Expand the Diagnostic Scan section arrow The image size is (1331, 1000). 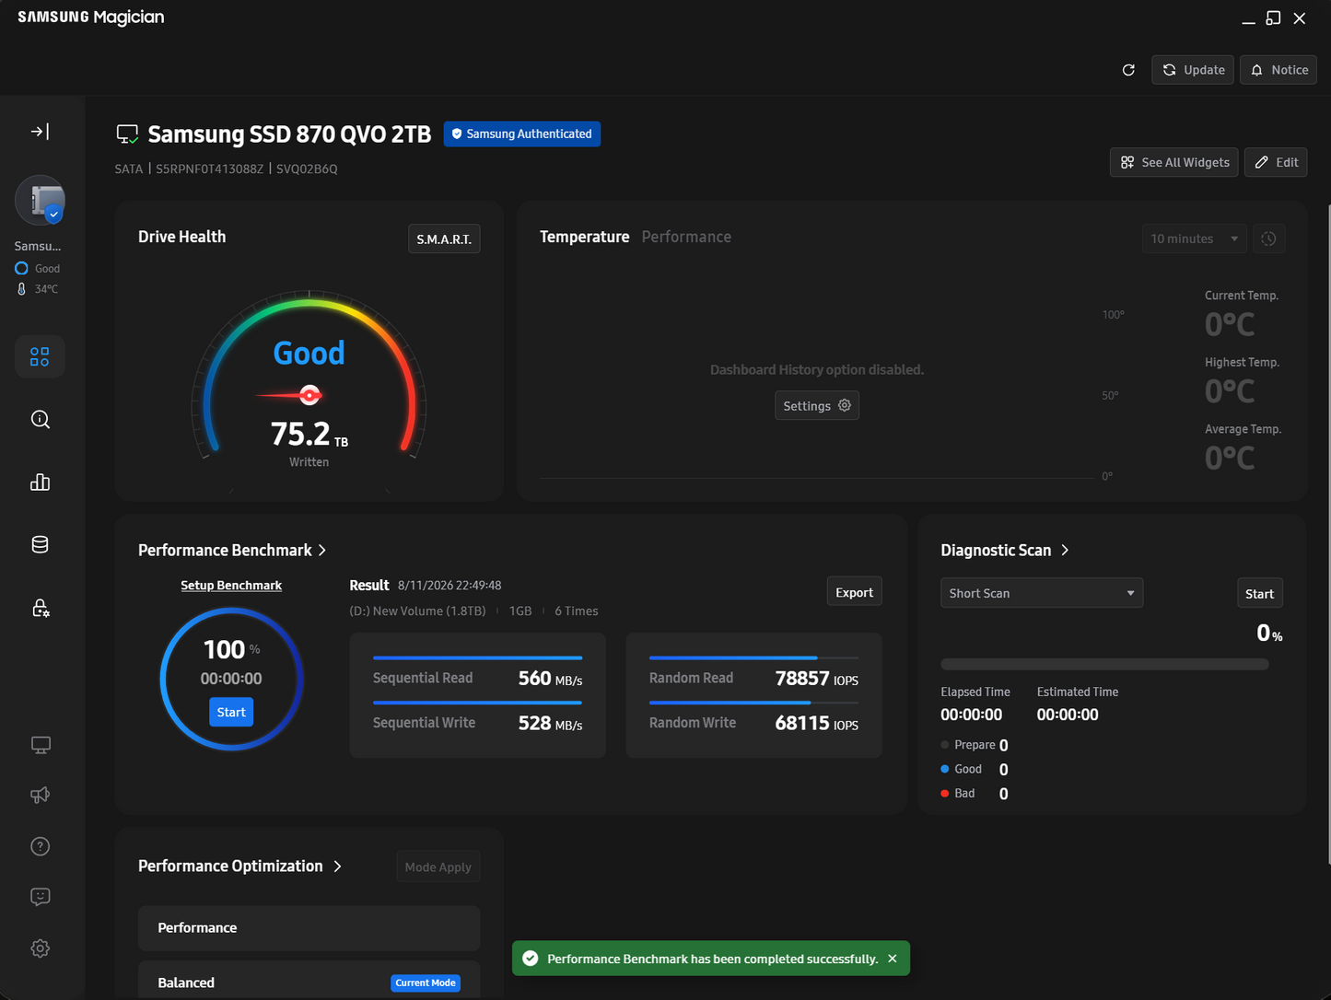[x=1065, y=551]
